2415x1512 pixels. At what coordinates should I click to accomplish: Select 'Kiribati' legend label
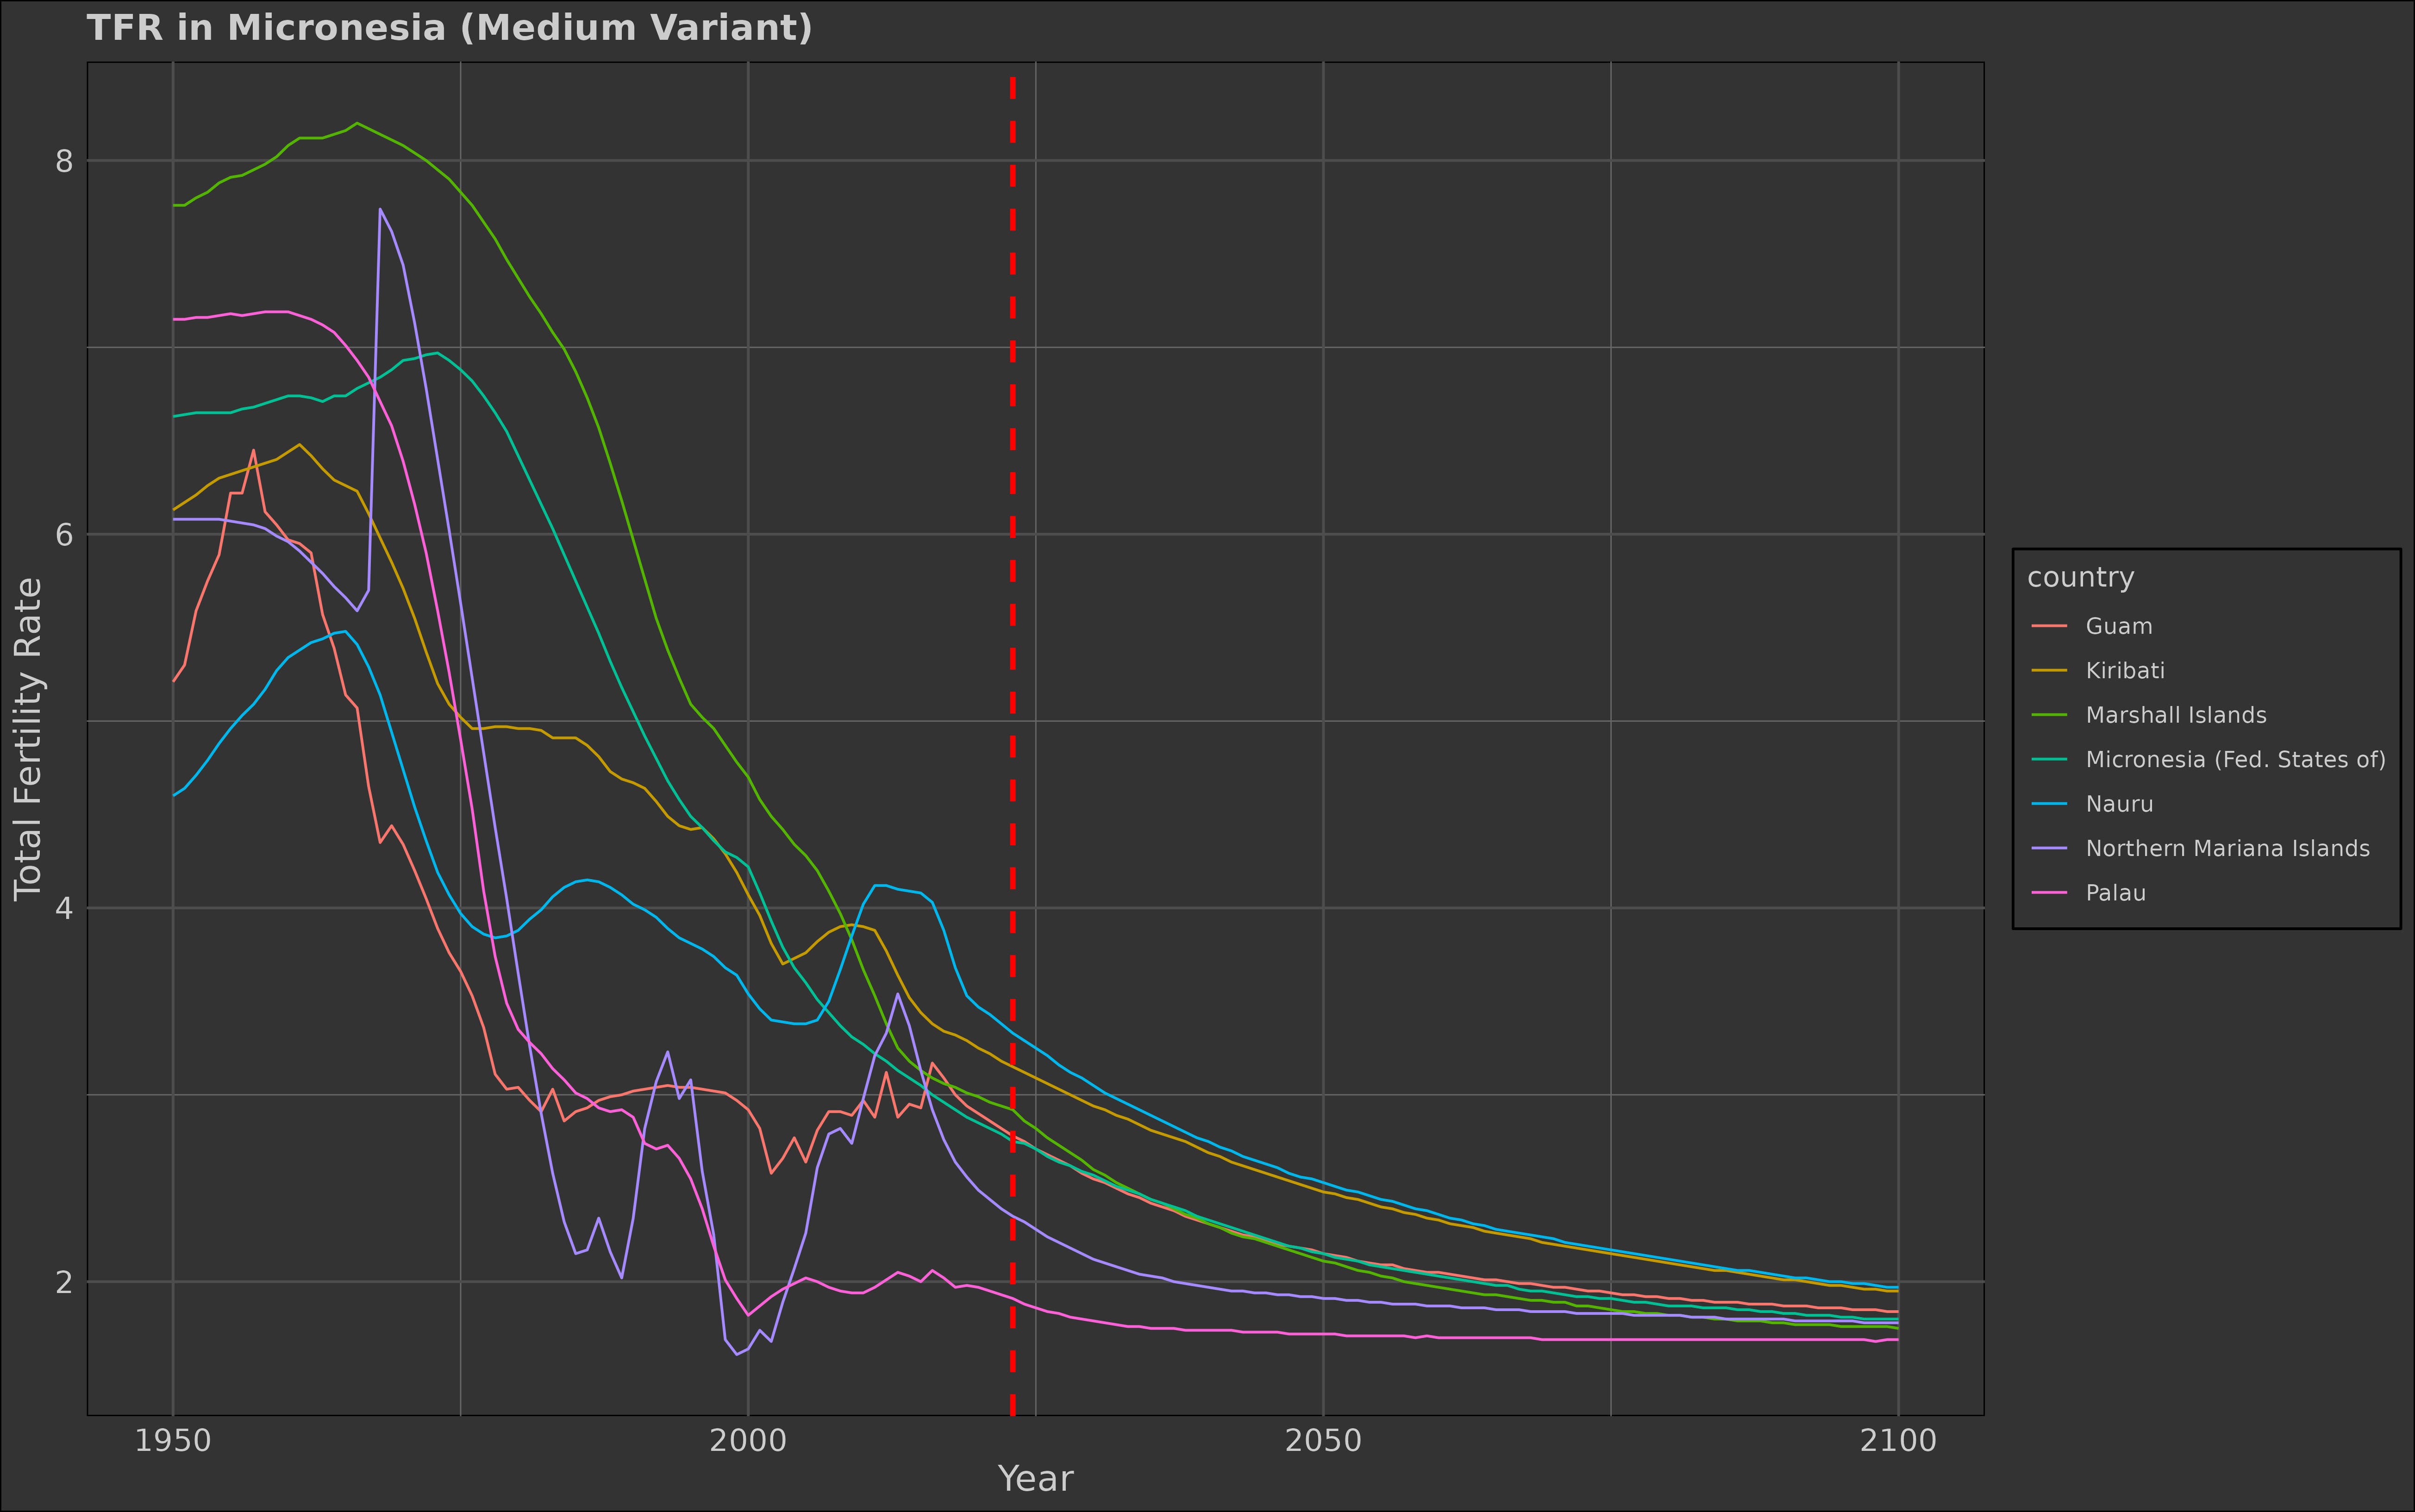point(2125,671)
